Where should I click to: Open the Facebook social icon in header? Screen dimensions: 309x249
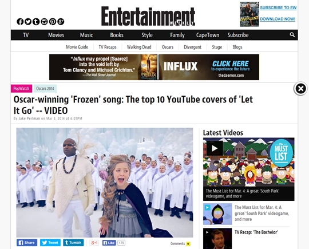pyautogui.click(x=20, y=22)
